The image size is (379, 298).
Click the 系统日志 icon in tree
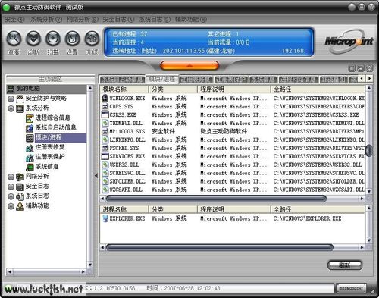[x=20, y=196]
